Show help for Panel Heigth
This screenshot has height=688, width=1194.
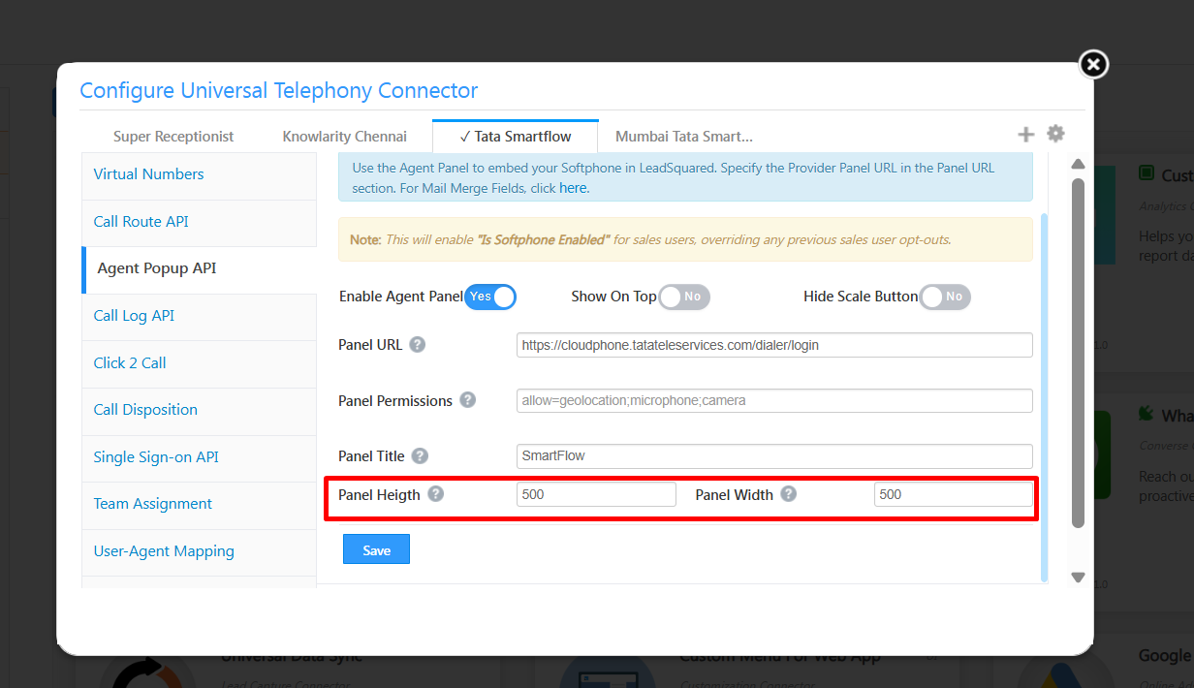coord(436,494)
